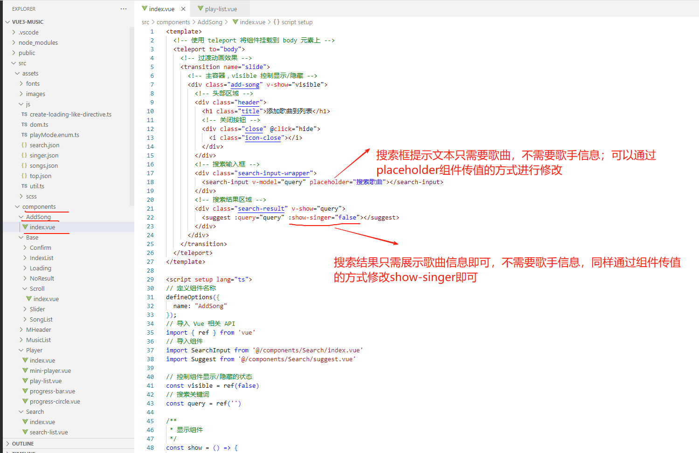Screen dimensions: 699x453
Task: Click the TS icon of util.ts
Action: coord(24,186)
